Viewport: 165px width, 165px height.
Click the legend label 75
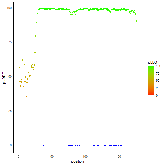(x=158, y=73)
